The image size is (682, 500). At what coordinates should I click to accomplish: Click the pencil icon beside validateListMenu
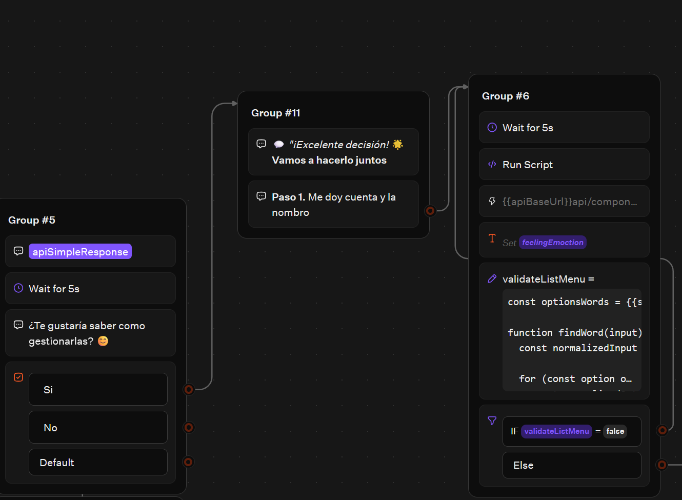coord(492,278)
